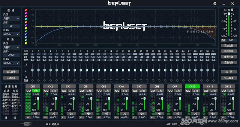
Task: Toggle the orange curve checkbox
Action: point(26,22)
